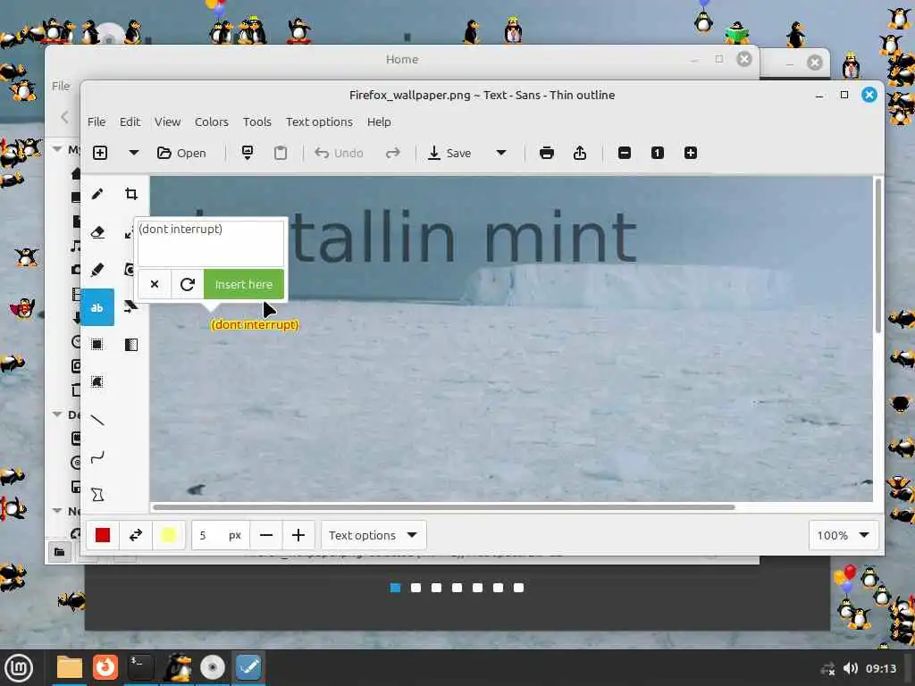Select the Pencil tool
The height and width of the screenshot is (686, 915).
[97, 194]
